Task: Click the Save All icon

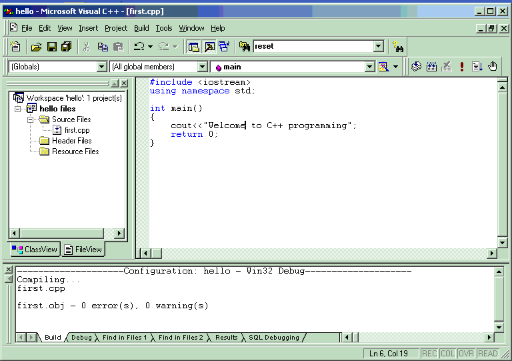Action: [67, 47]
